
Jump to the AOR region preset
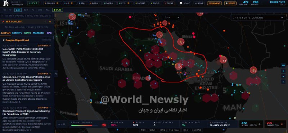(x=143, y=130)
